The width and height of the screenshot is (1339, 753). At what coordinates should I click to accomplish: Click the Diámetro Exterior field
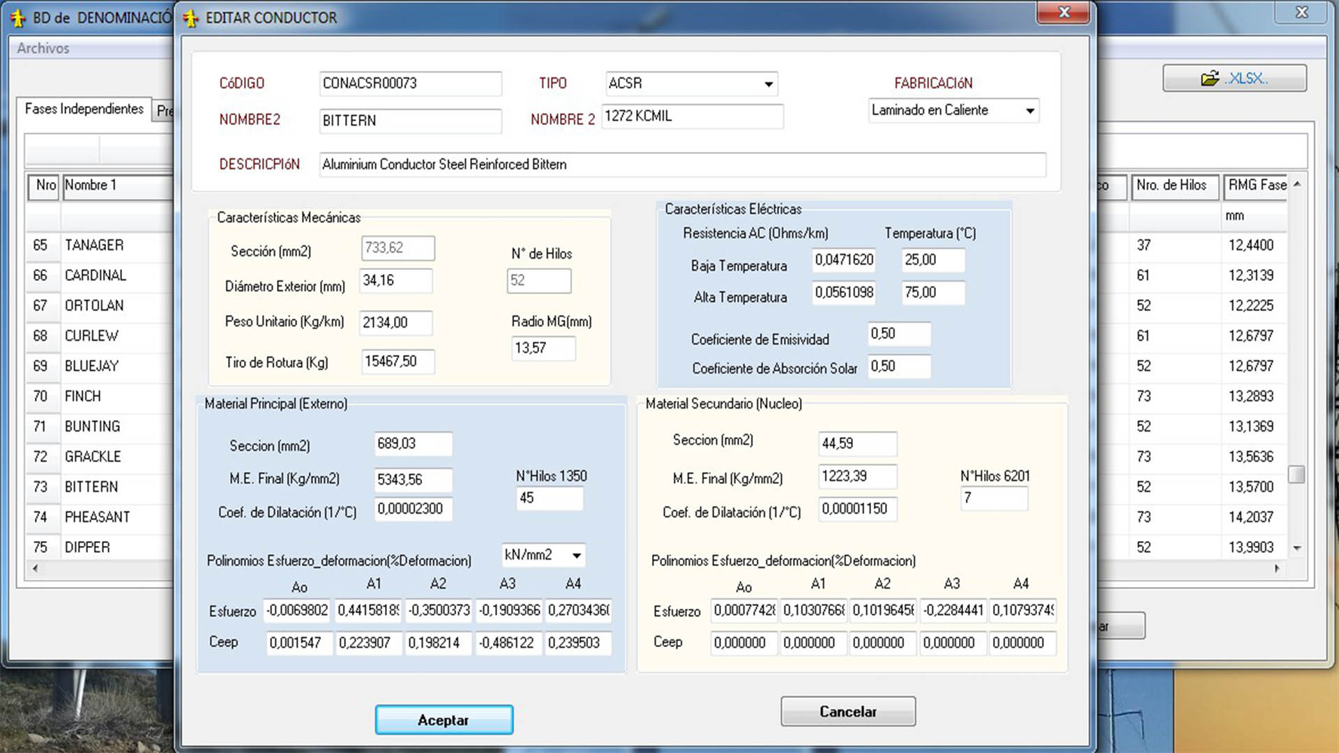tap(395, 280)
